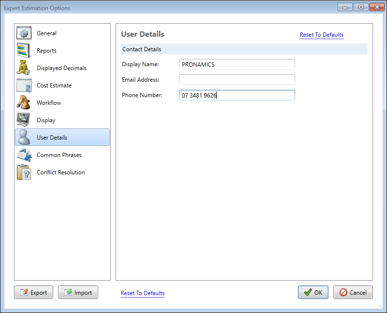The height and width of the screenshot is (313, 387).
Task: Open the General options section
Action: (x=46, y=33)
